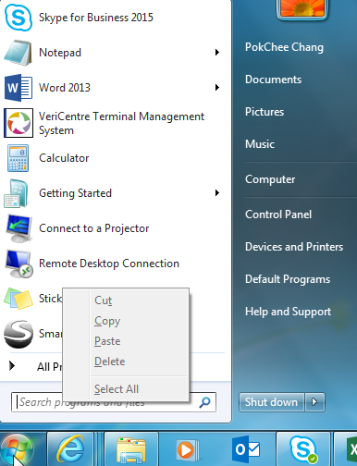Viewport: 357px width, 466px height.
Task: Open Skype for Business 2015 icon
Action: tap(18, 18)
